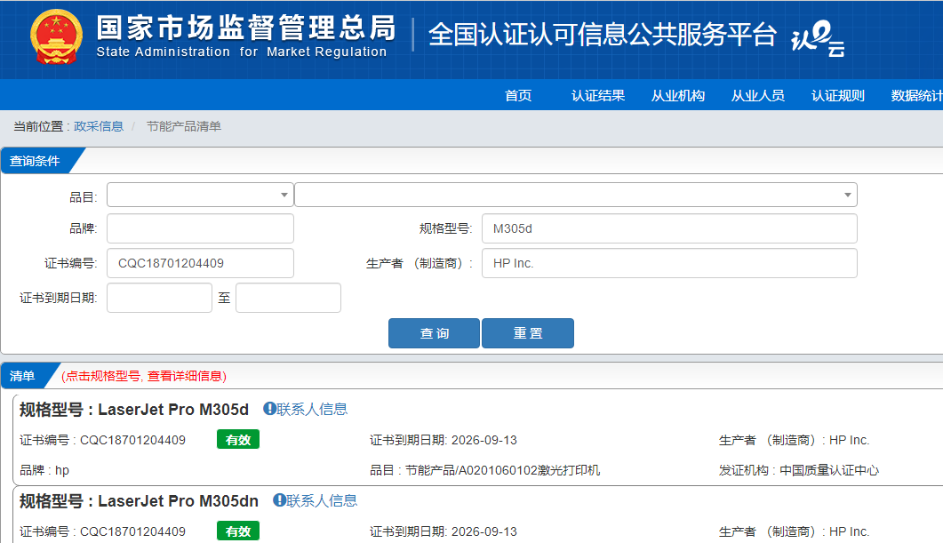
Task: Click 联系人信息 icon for LaserJet Pro M305d
Action: 270,409
